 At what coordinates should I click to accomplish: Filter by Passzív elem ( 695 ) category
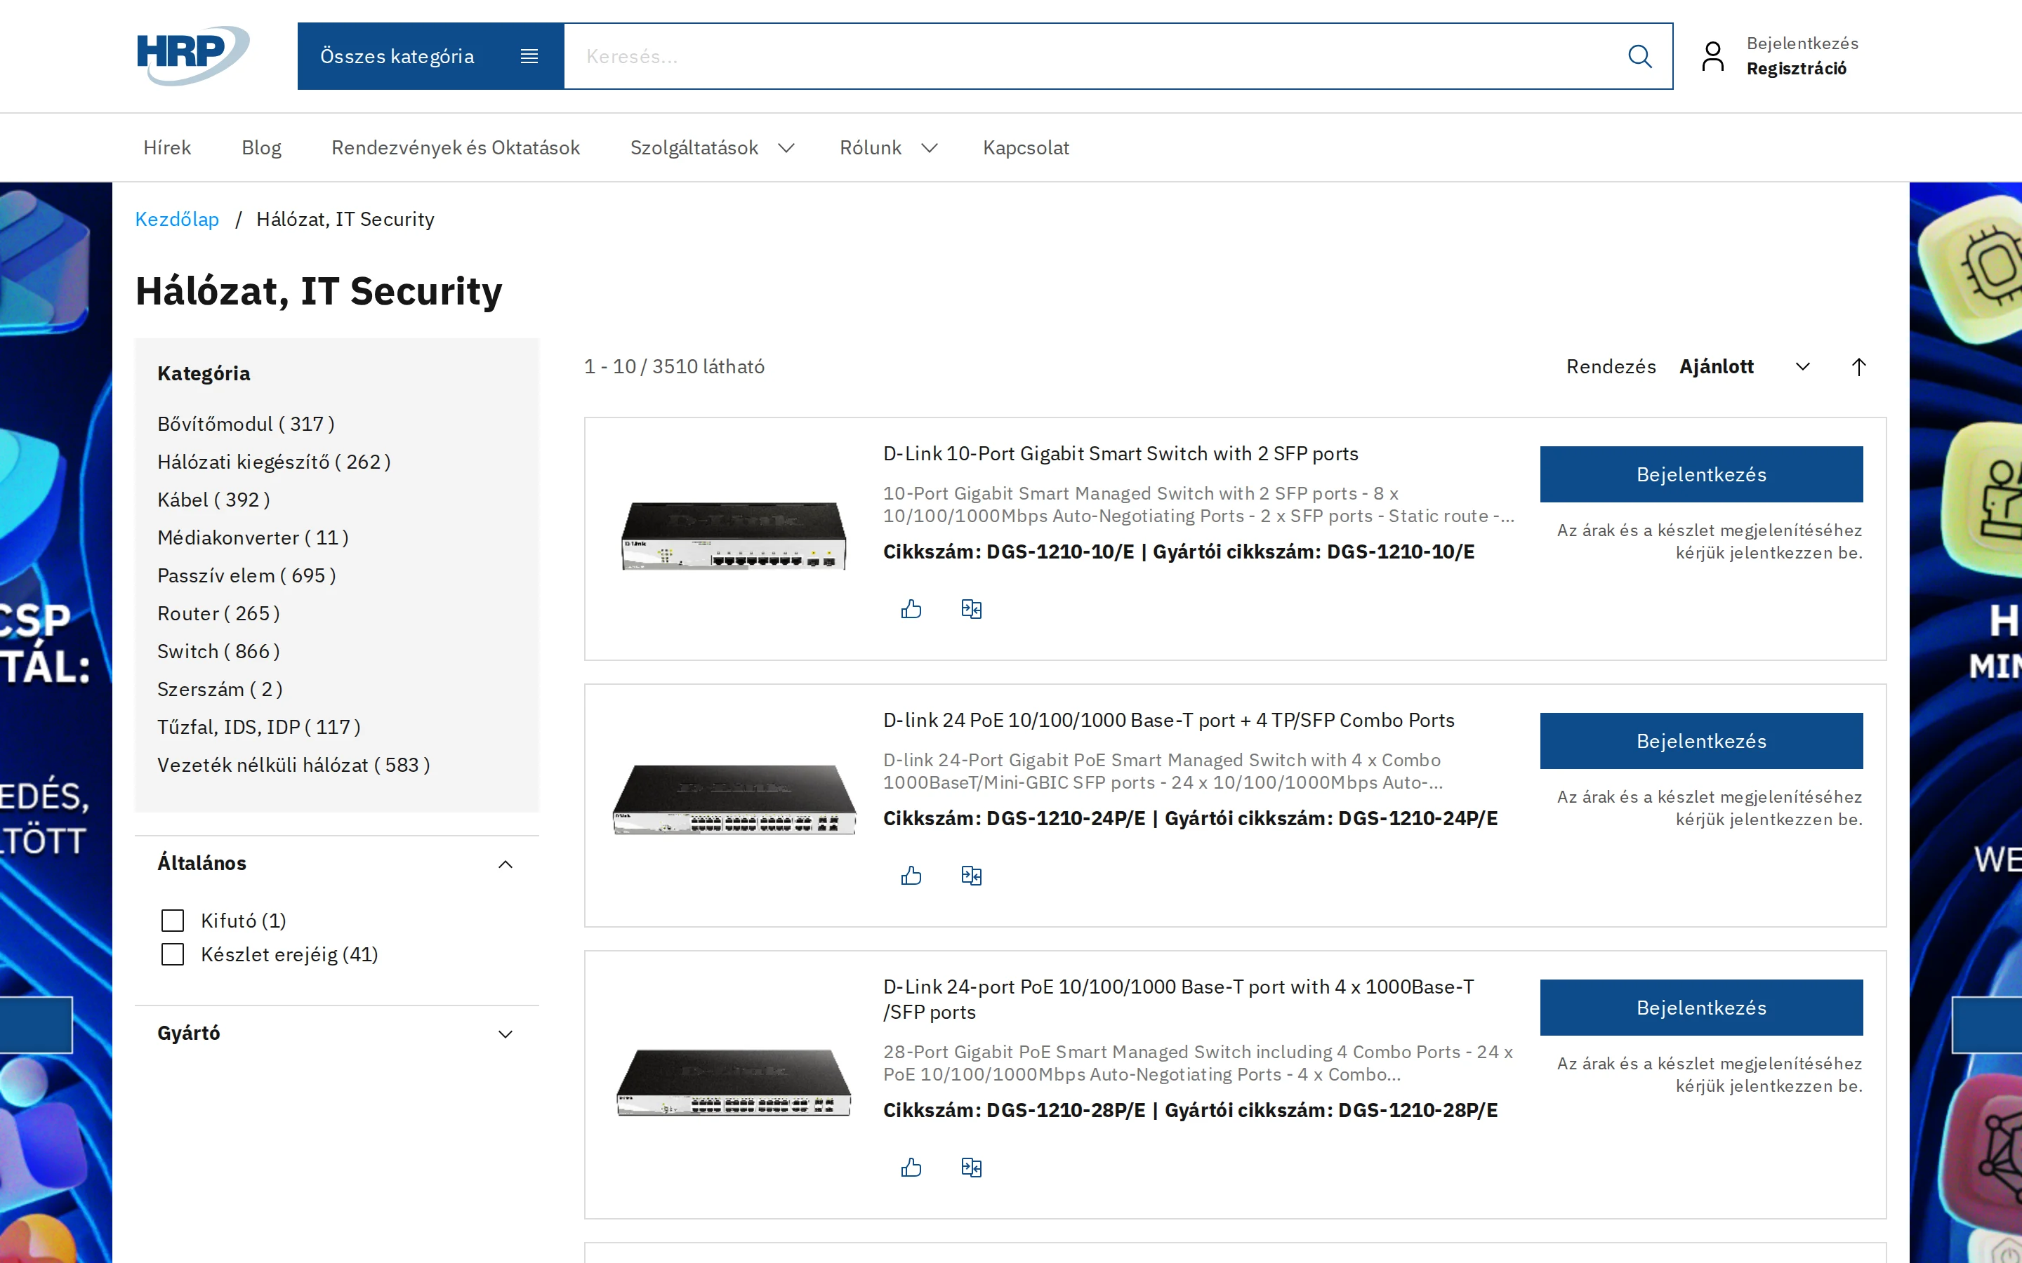[x=246, y=575]
